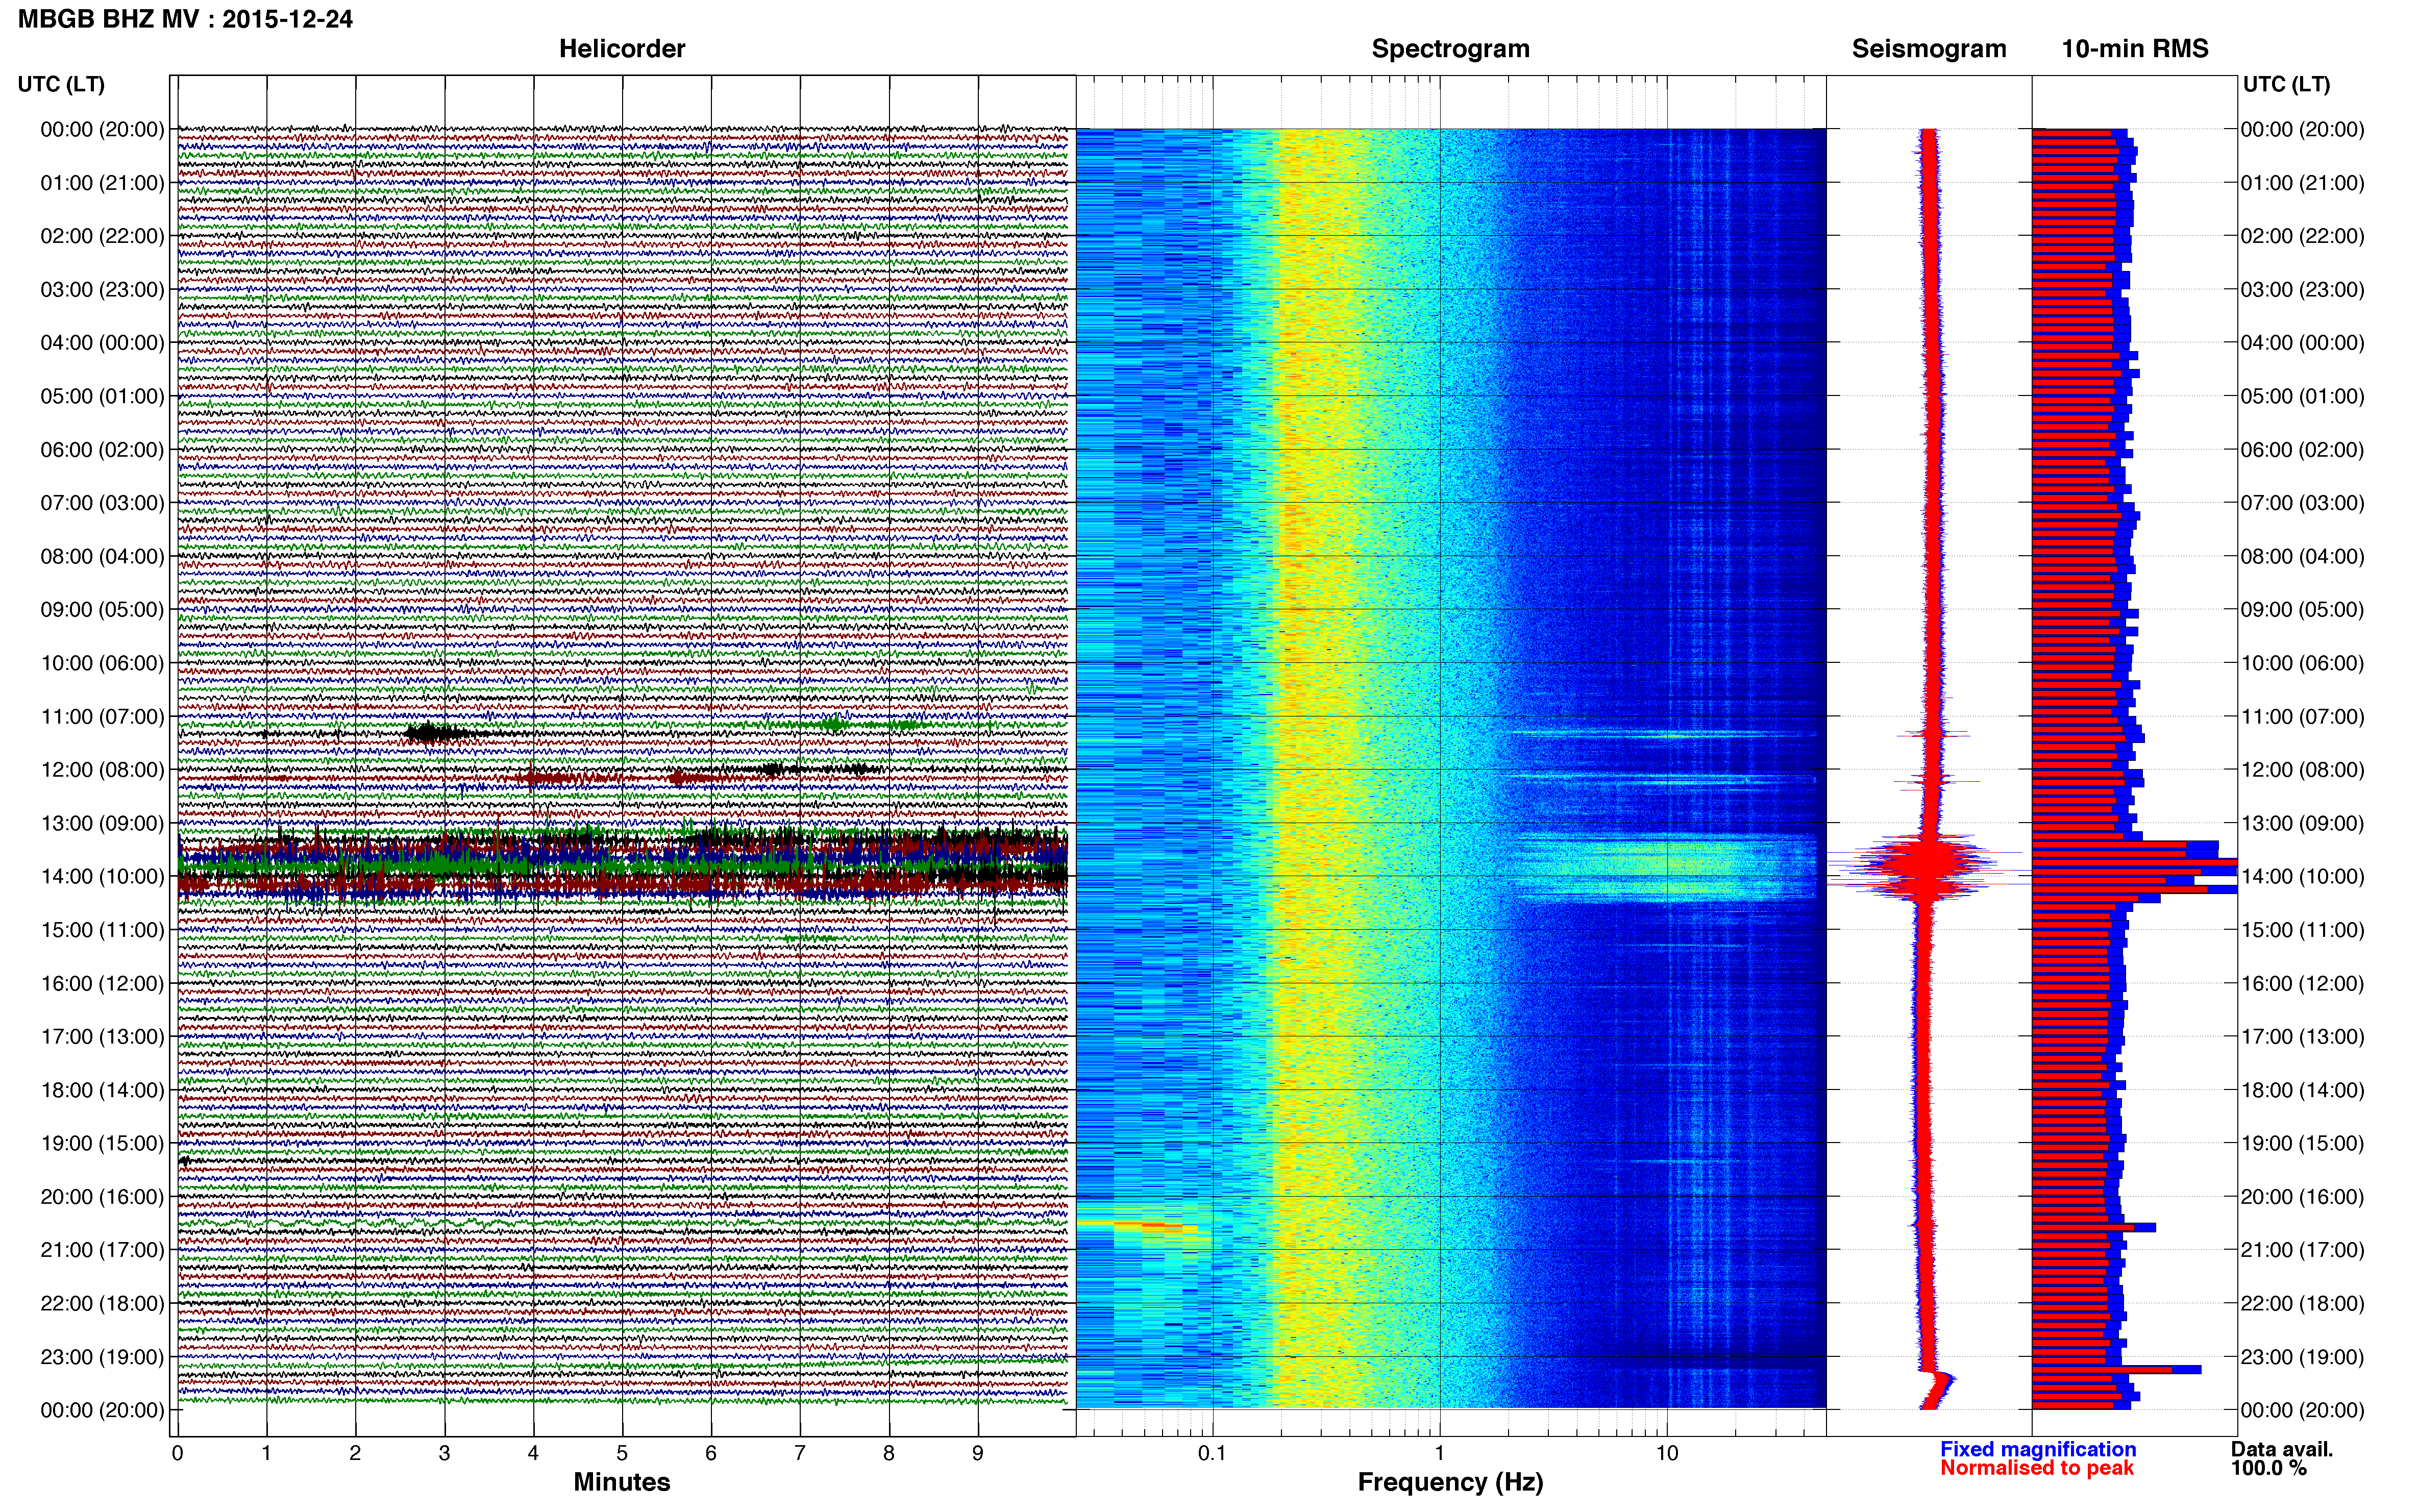Click the 'Data avail.' label
Viewport: 2419px width, 1512px height.
(x=2282, y=1449)
